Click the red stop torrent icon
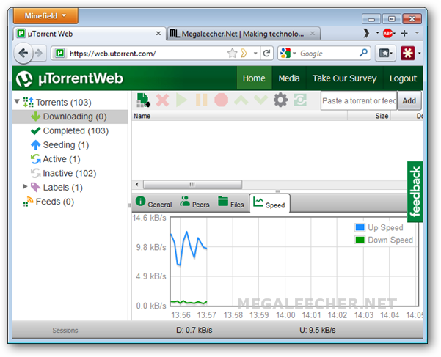441x357 pixels. point(221,100)
